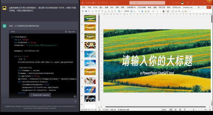213x115 pixels.
Task: Switch to iSlide ribbon tab
Action: [x=95, y=7]
